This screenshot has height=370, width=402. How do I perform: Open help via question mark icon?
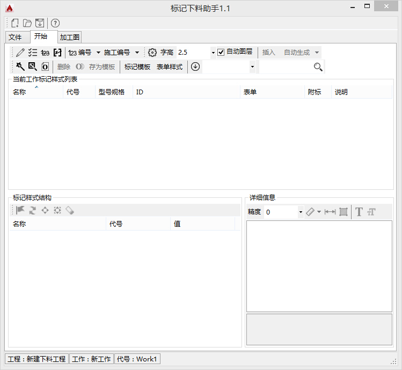pyautogui.click(x=55, y=23)
